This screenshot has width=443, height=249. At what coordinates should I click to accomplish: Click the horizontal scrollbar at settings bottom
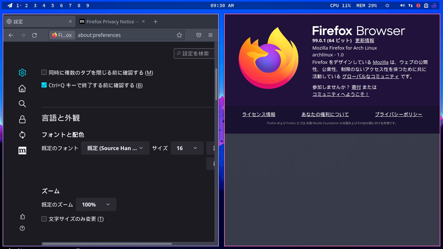pos(107,244)
